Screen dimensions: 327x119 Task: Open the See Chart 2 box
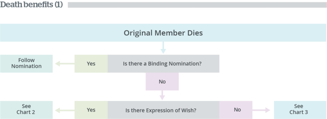26,110
